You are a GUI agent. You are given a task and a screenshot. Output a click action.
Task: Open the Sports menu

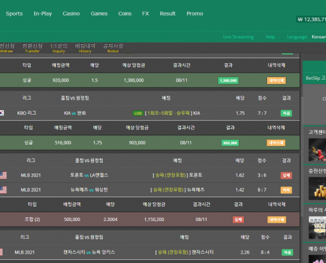point(14,14)
